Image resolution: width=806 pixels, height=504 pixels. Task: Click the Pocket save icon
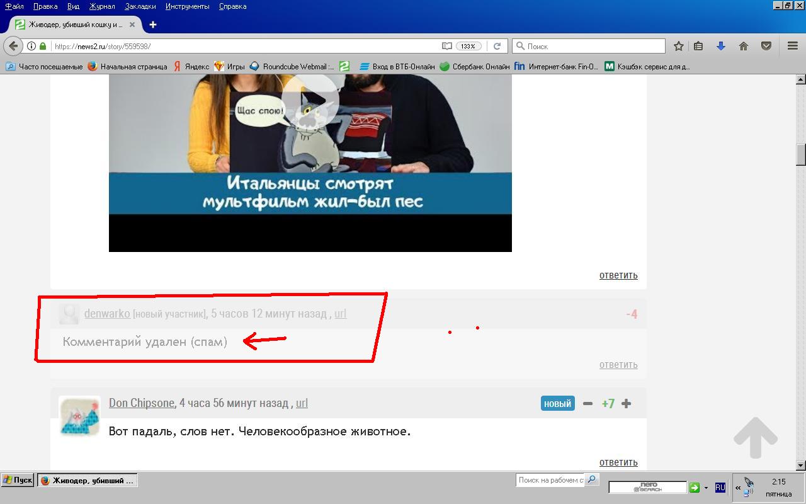tap(766, 46)
